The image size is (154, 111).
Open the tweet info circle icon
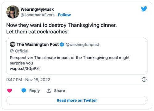point(144,79)
